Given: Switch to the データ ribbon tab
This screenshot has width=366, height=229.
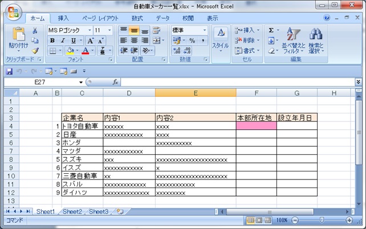Looking at the screenshot, I should pyautogui.click(x=162, y=18).
